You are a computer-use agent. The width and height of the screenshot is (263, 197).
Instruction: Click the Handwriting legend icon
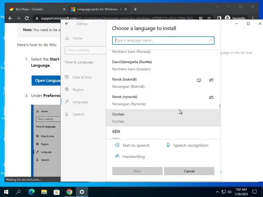pos(117,156)
